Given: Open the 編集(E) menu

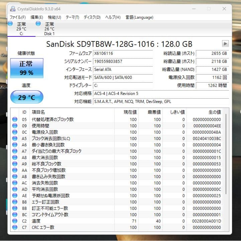Looking at the screenshot, I should [x=36, y=17].
